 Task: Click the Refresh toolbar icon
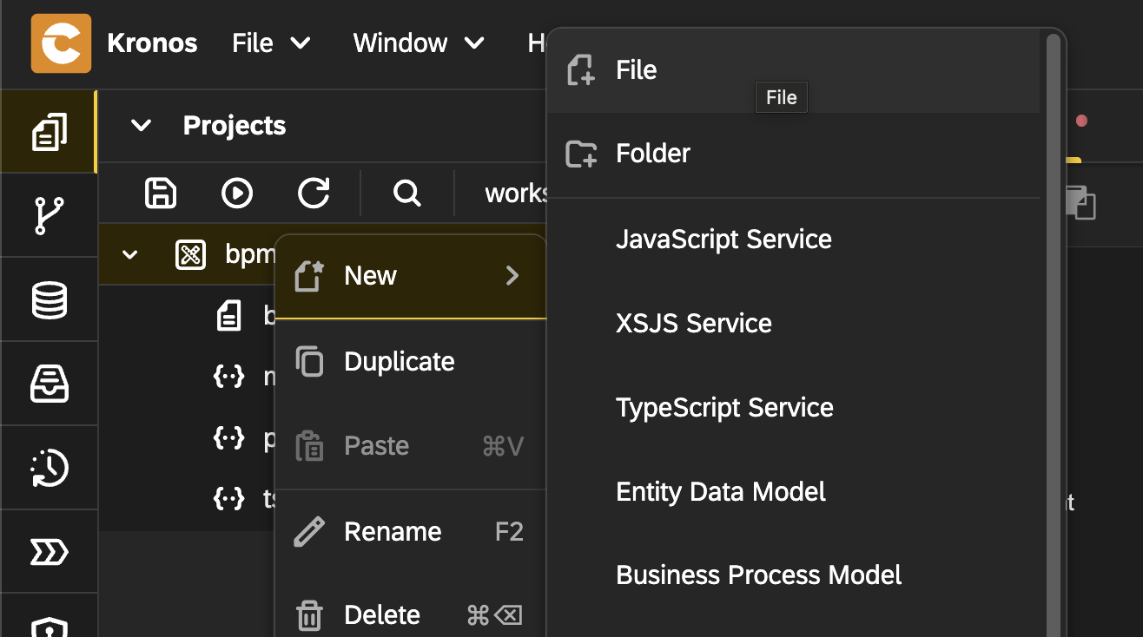click(x=314, y=193)
